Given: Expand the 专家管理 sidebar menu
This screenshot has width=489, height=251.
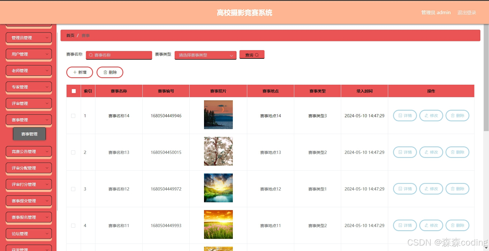Looking at the screenshot, I should [29, 87].
